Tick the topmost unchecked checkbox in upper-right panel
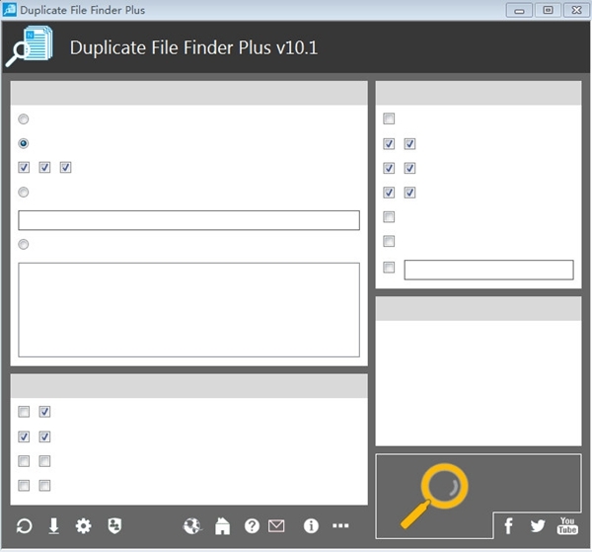The width and height of the screenshot is (592, 552). (x=389, y=118)
